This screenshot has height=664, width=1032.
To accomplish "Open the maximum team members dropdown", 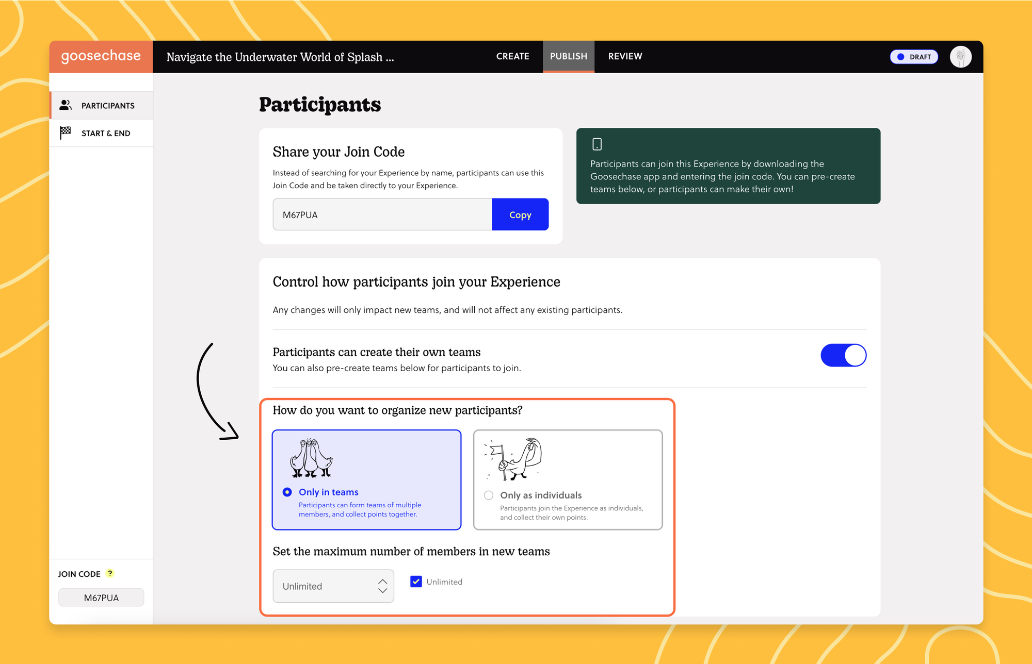I will coord(333,586).
